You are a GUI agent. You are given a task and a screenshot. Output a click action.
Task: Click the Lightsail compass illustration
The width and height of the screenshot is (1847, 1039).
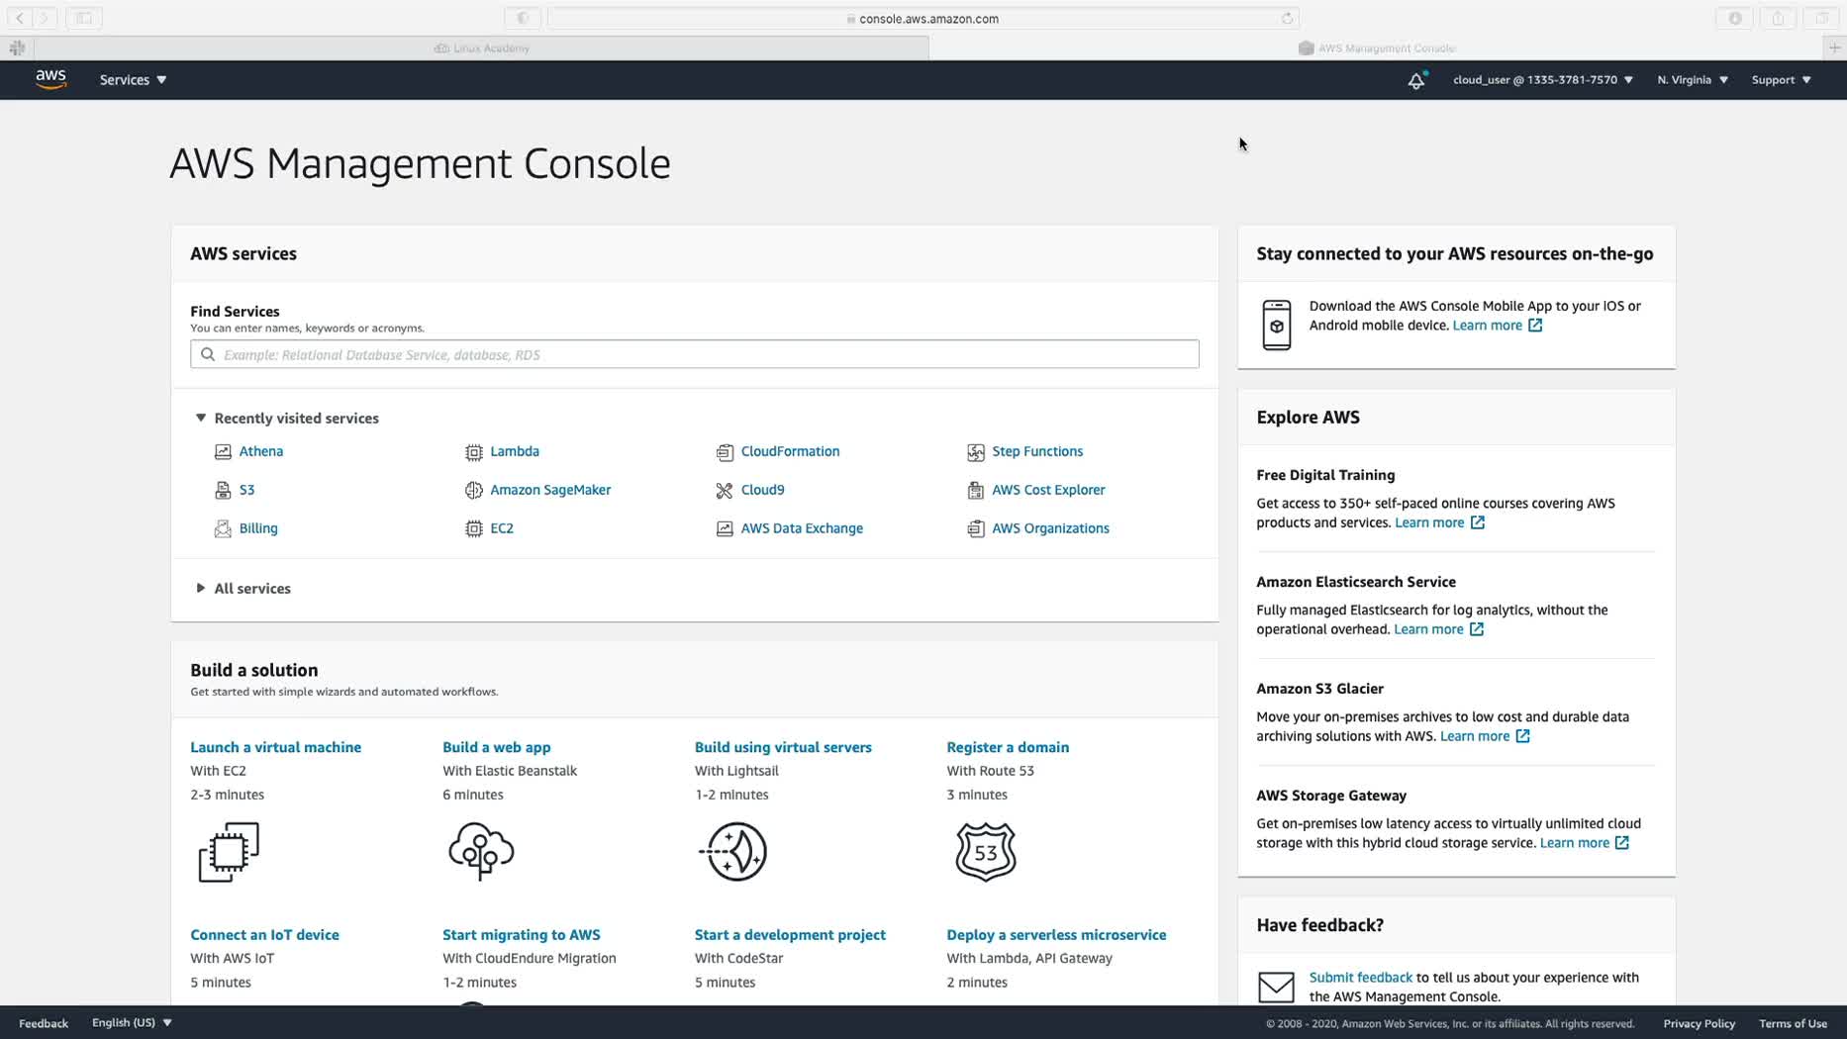coord(733,851)
